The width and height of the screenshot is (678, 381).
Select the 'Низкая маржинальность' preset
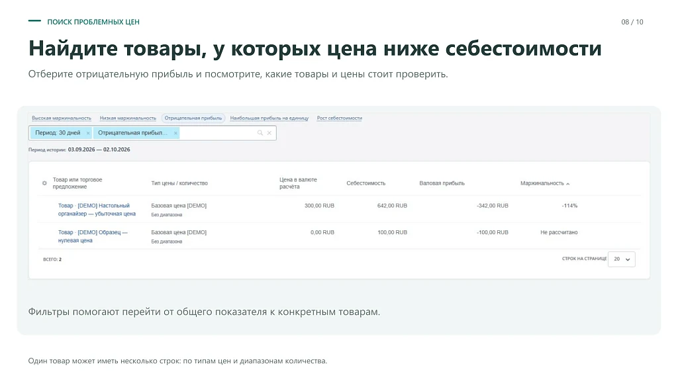pos(128,118)
